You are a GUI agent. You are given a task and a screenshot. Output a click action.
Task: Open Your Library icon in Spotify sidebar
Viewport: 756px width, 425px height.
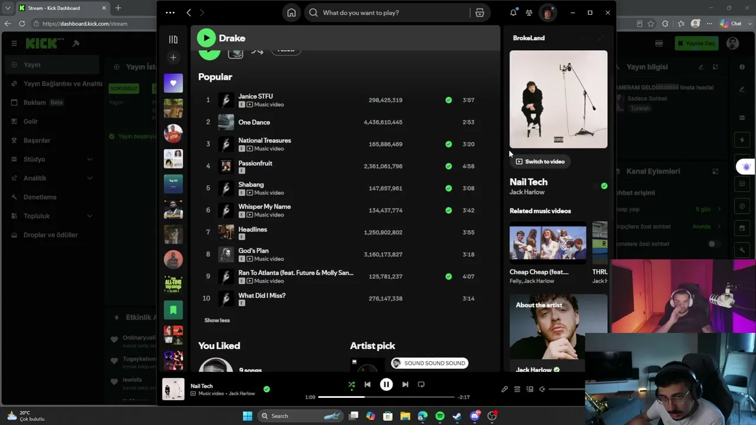click(x=173, y=40)
